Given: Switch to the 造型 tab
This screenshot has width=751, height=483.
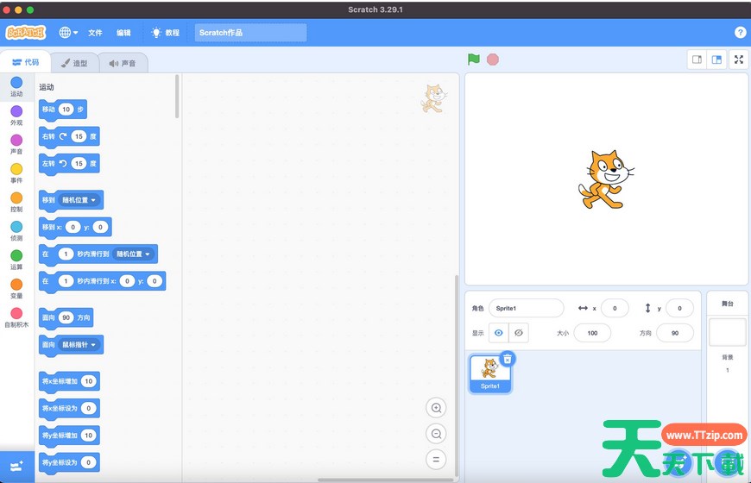Looking at the screenshot, I should point(74,63).
